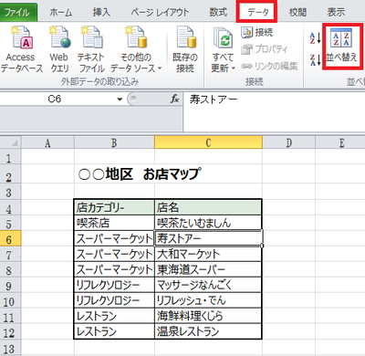Import from text file icon
Viewport: 365px width, 356px height.
[x=91, y=49]
